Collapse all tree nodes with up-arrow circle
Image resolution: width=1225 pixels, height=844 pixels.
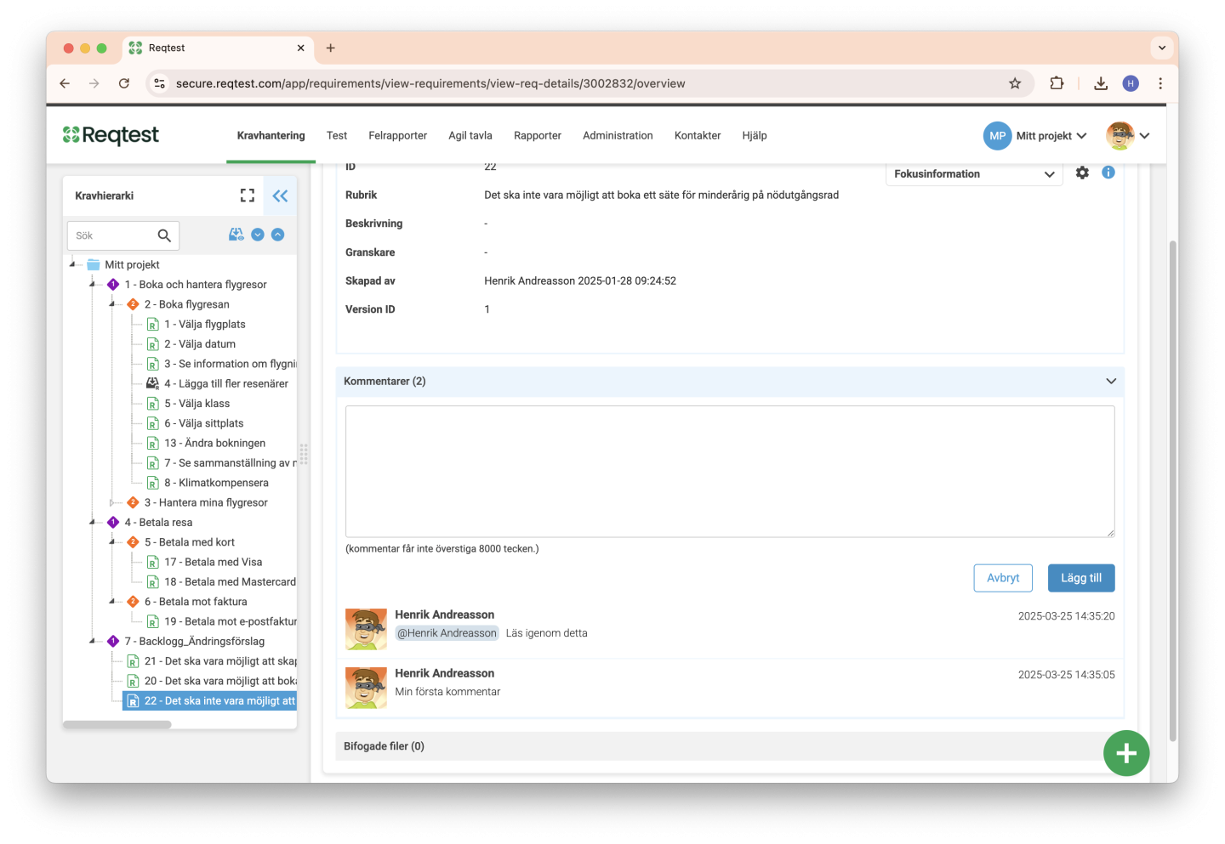pos(277,235)
